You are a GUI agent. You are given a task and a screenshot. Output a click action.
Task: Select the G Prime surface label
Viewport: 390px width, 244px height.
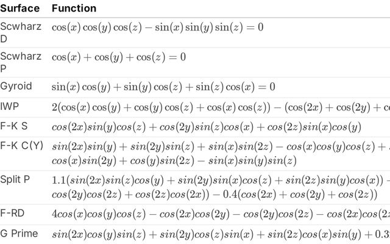coord(19,233)
